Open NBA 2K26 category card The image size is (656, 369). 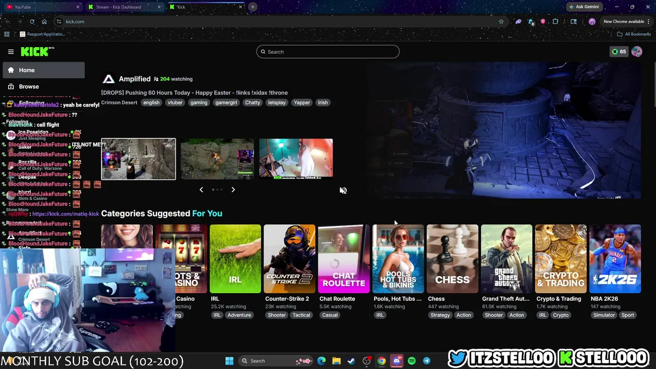tap(615, 259)
